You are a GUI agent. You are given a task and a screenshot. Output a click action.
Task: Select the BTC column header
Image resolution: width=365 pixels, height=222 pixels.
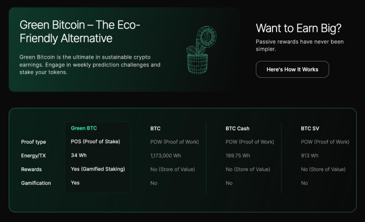coord(155,128)
